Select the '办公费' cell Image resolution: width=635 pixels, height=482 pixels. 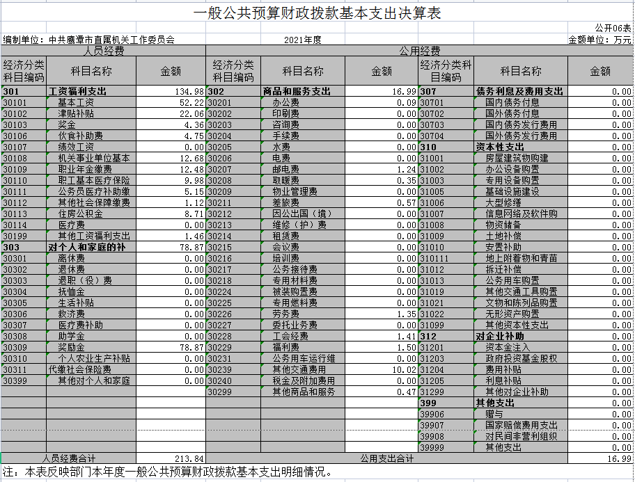(x=303, y=102)
